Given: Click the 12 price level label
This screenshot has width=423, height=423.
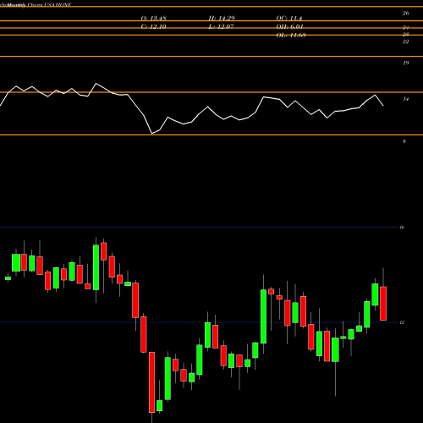Looking at the screenshot, I should (x=402, y=322).
